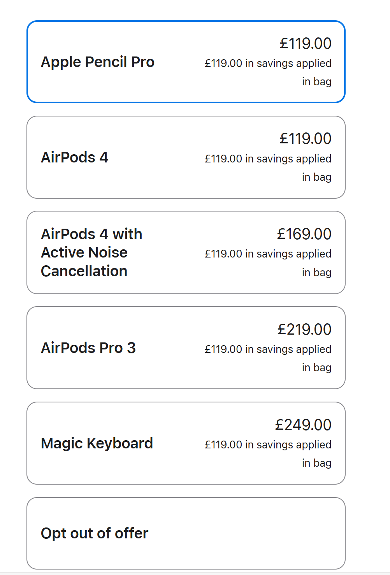Click savings applied text on plain AirPods 4 card
The height and width of the screenshot is (575, 390).
268,159
